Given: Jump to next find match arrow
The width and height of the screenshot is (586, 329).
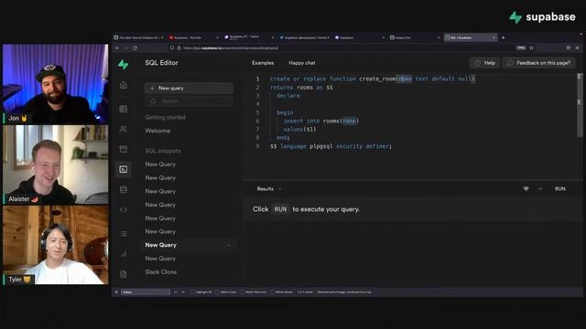Looking at the screenshot, I should [x=183, y=292].
